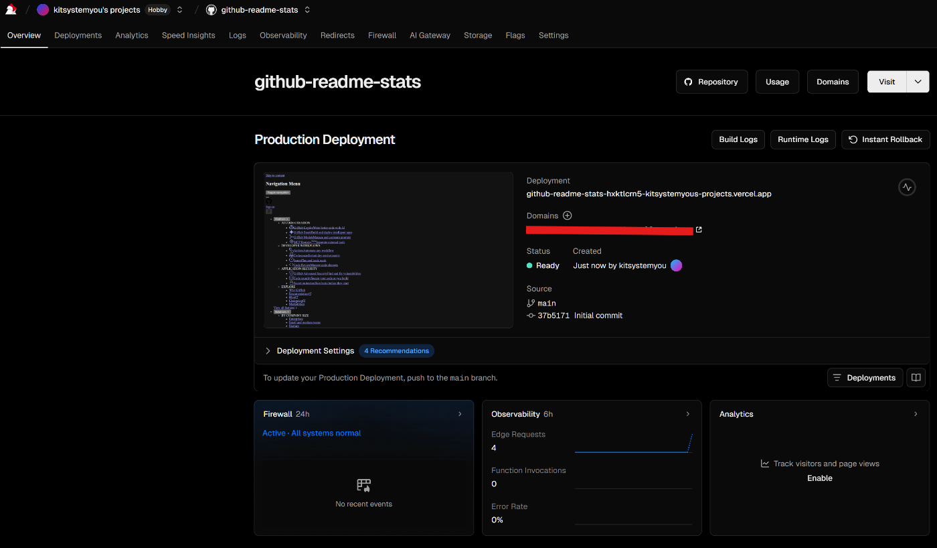This screenshot has width=937, height=548.
Task: Click the kitsystemyou's projects avatar icon
Action: (43, 10)
